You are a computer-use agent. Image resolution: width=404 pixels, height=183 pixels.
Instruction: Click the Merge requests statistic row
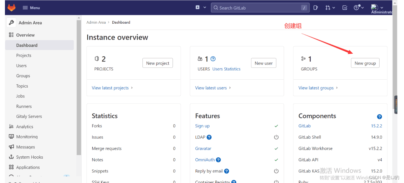tap(133, 148)
